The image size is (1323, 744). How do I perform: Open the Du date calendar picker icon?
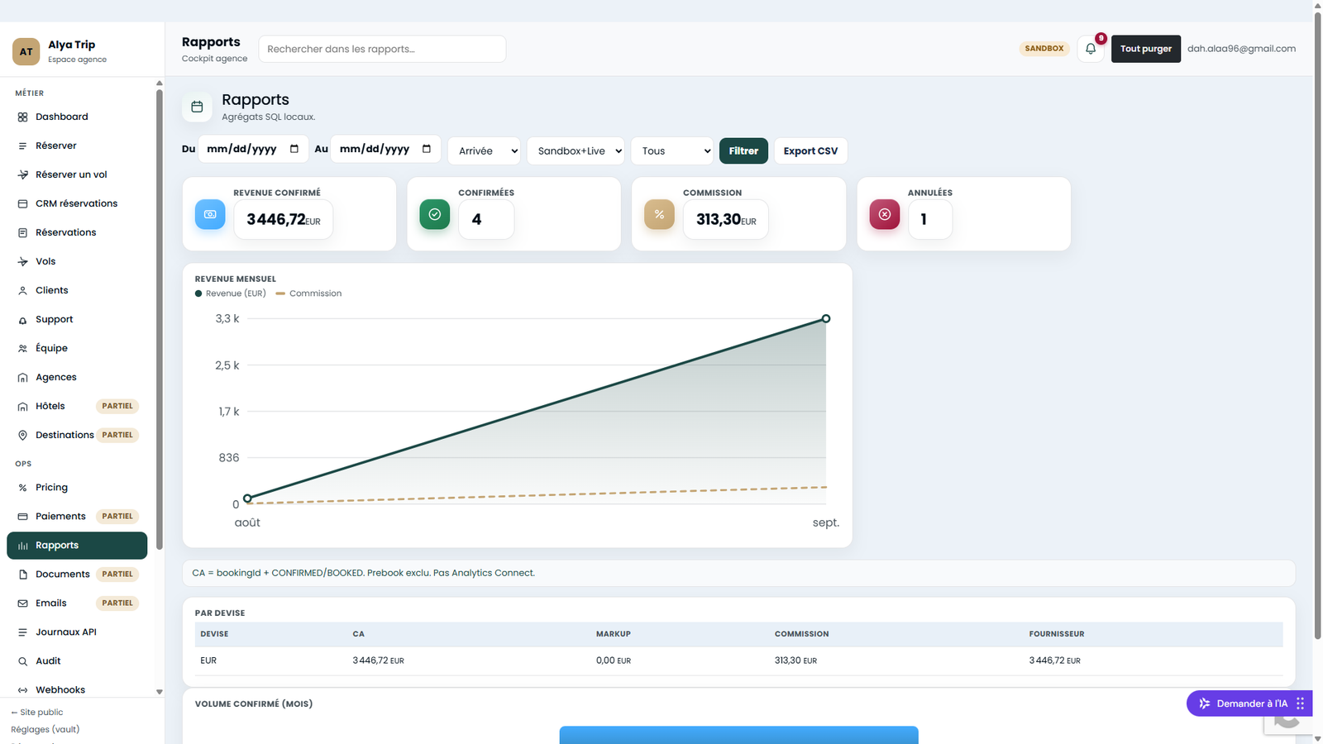(294, 149)
